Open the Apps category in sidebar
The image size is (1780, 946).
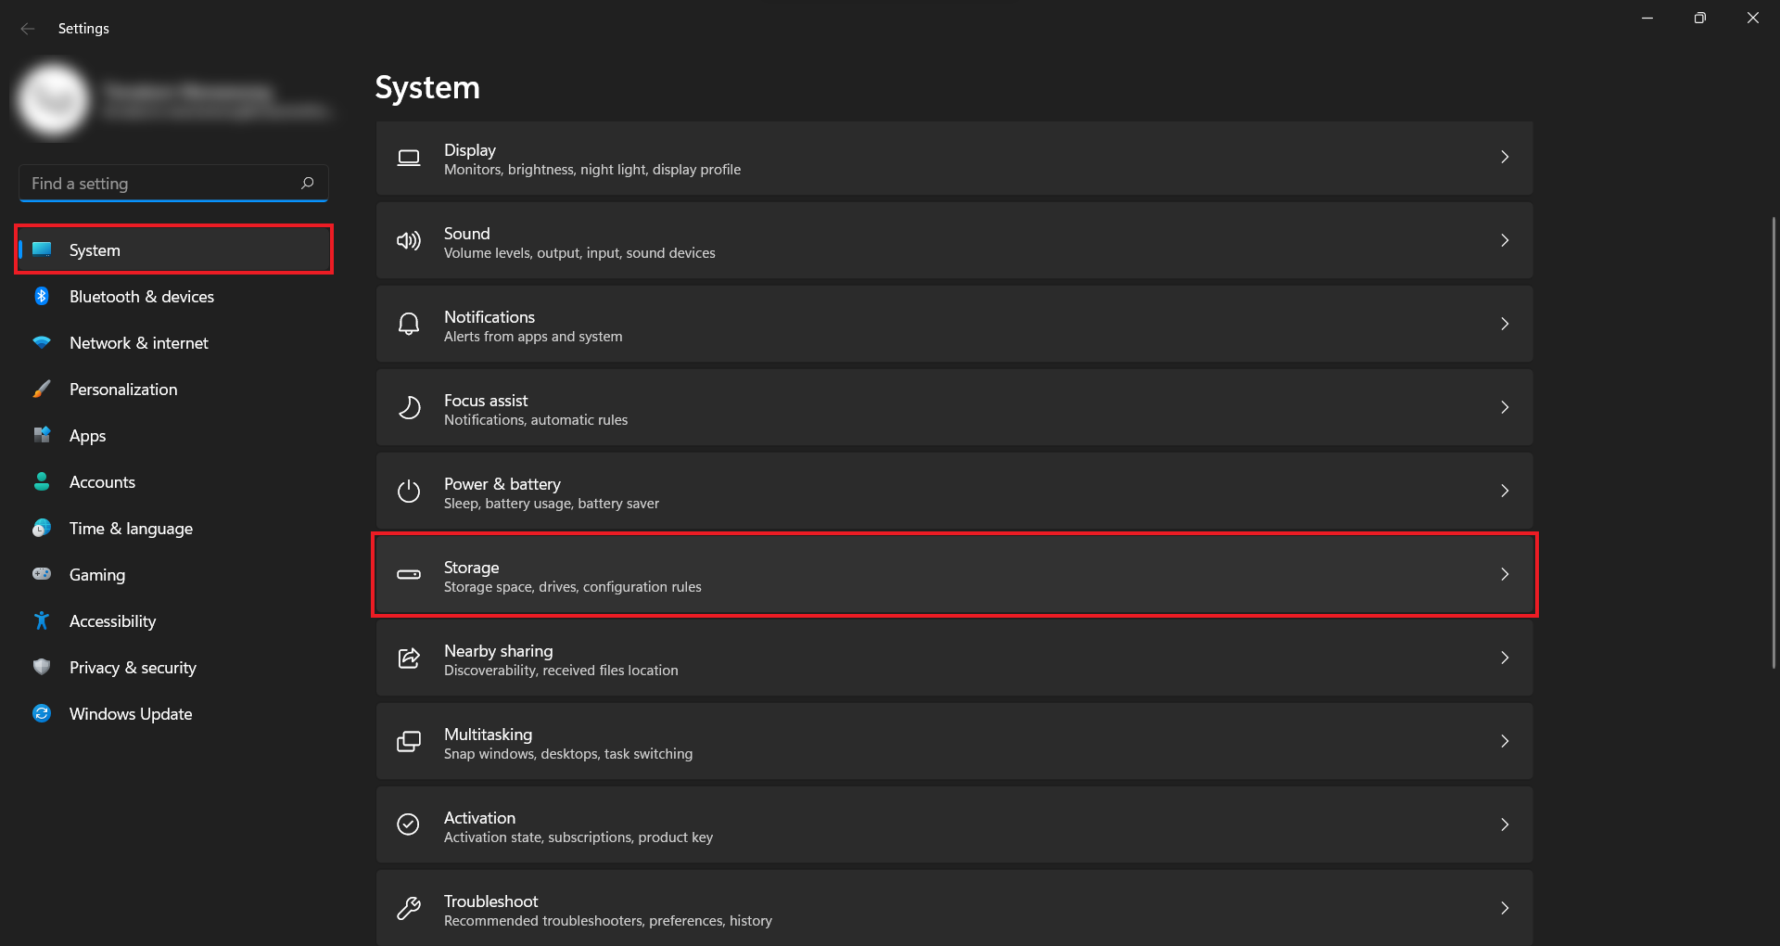click(88, 436)
